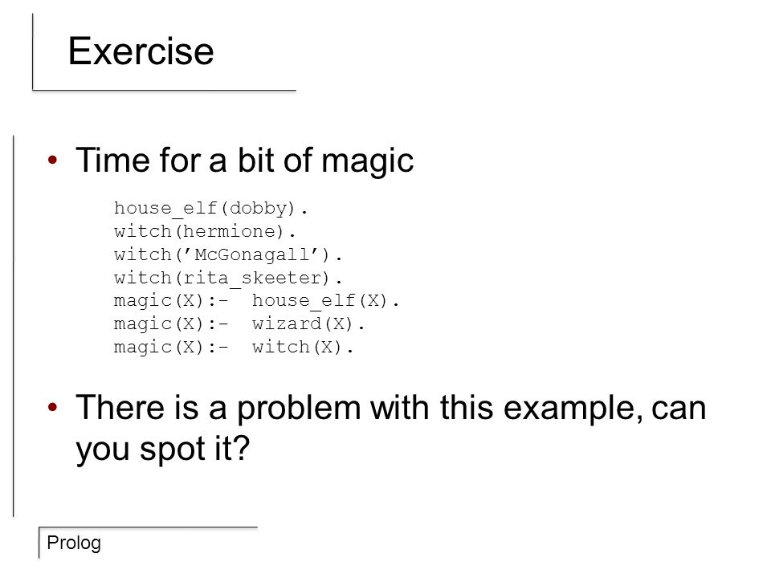Click the red bullet before 'Time for'
The width and height of the screenshot is (771, 578).
pyautogui.click(x=53, y=160)
